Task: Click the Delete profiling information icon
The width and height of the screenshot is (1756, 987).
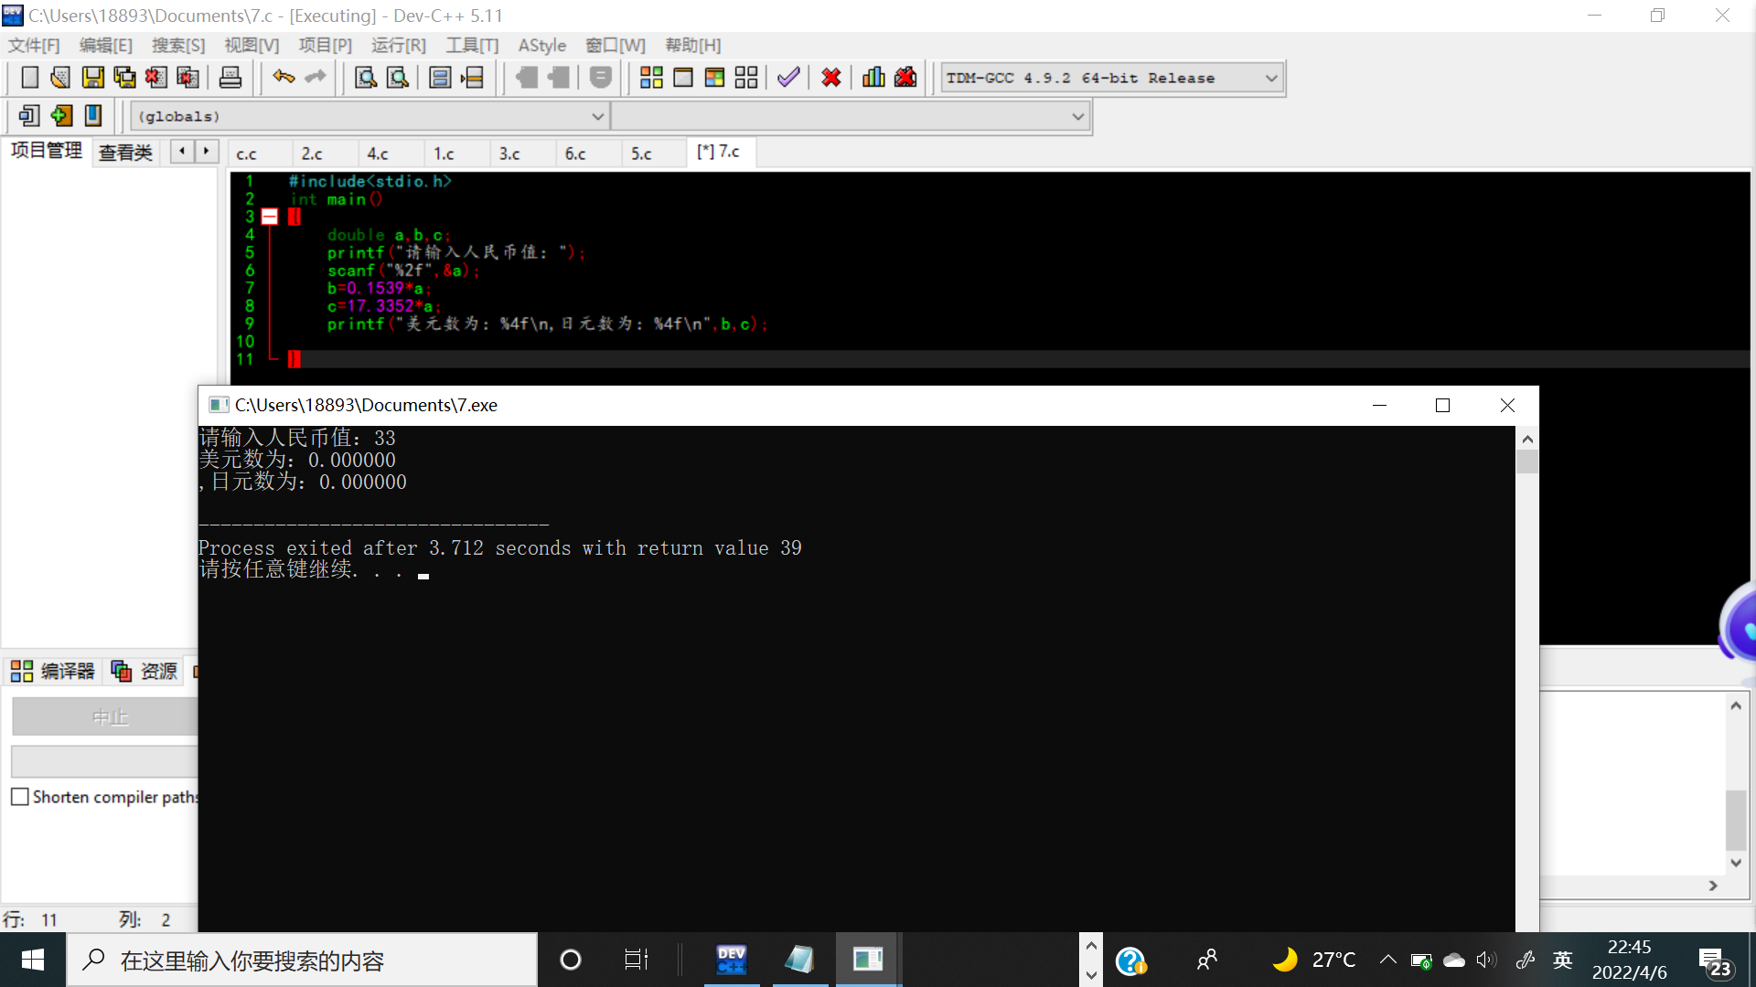Action: (905, 78)
